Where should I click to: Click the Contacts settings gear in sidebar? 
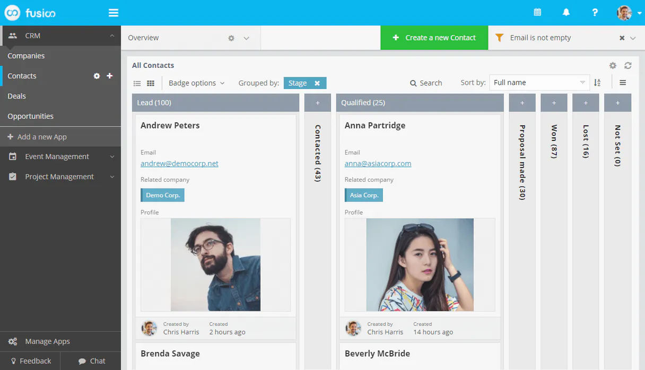(97, 76)
